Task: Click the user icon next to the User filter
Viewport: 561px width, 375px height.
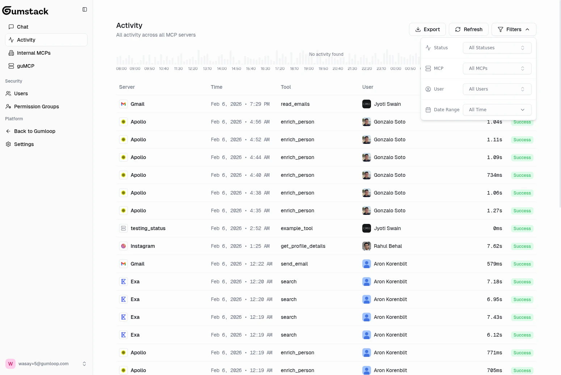Action: (427, 89)
